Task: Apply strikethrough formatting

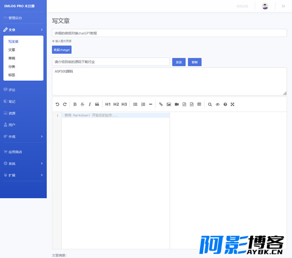Action: pos(82,105)
